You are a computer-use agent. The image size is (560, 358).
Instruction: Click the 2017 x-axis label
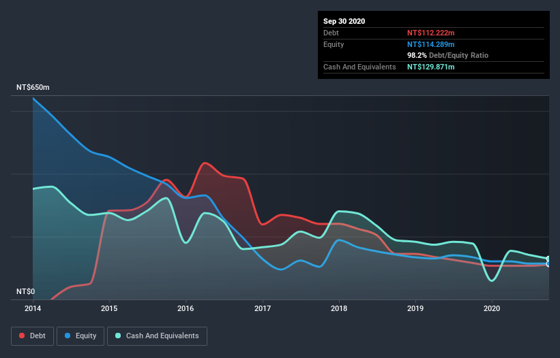point(263,308)
